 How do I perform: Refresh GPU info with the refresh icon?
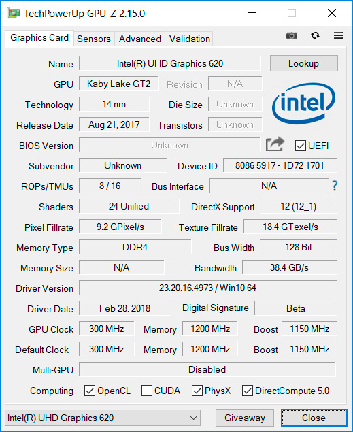[315, 35]
